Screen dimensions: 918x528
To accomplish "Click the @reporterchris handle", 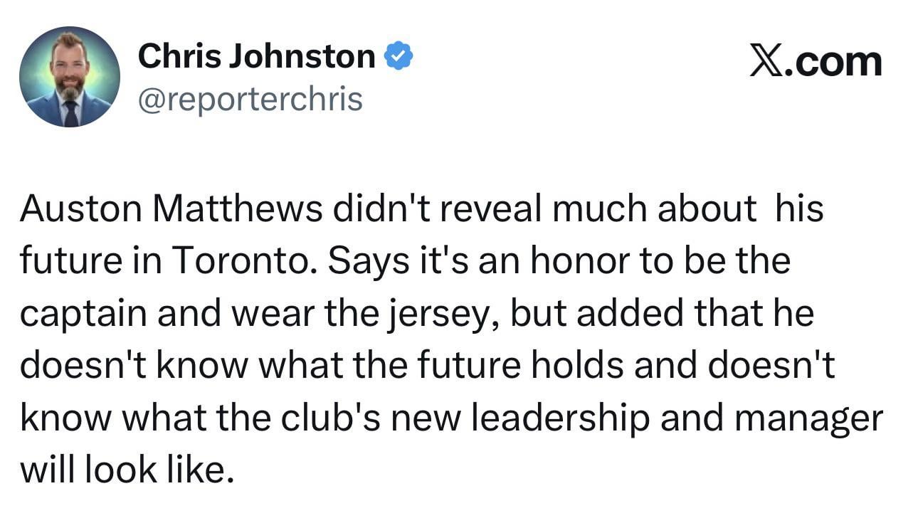I will pyautogui.click(x=250, y=100).
